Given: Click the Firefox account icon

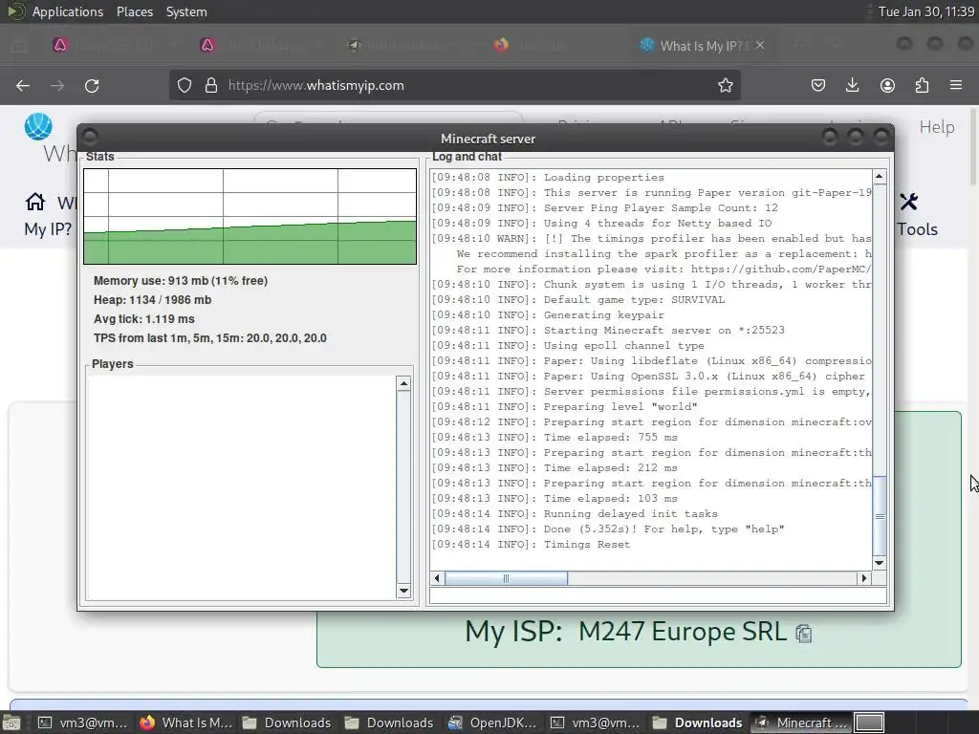Looking at the screenshot, I should click(x=887, y=85).
